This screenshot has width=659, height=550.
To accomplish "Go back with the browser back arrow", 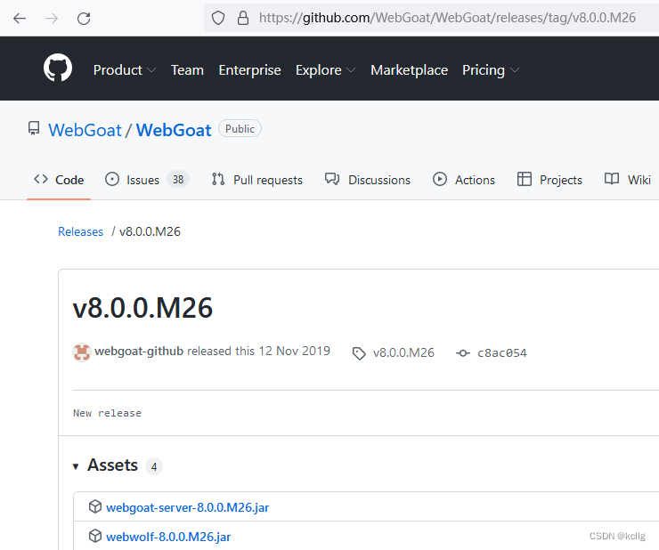I will (x=20, y=18).
